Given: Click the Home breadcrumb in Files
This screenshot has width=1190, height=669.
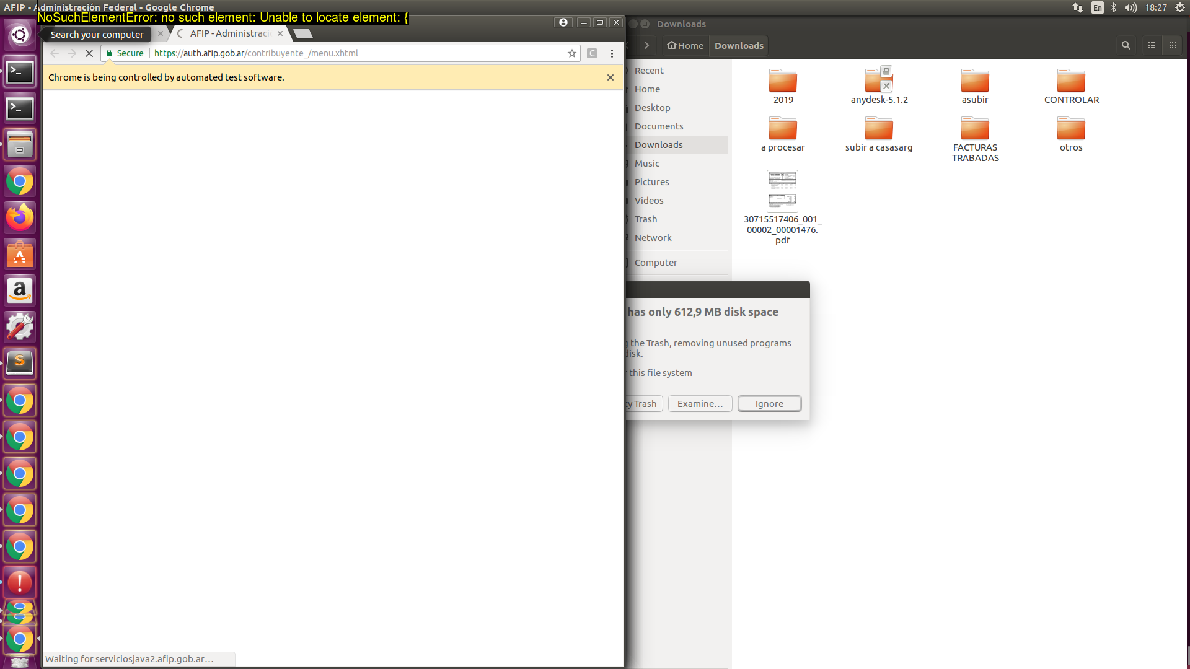Looking at the screenshot, I should 685,45.
